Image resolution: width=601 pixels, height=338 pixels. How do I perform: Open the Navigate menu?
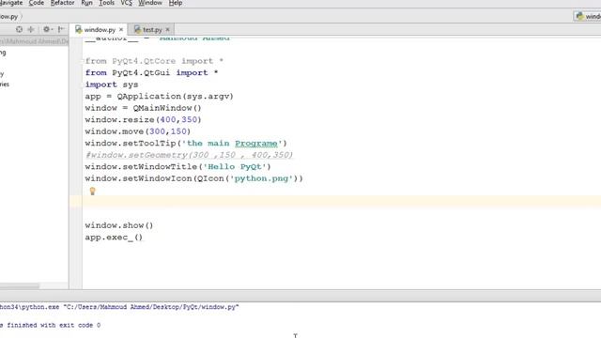tap(11, 3)
